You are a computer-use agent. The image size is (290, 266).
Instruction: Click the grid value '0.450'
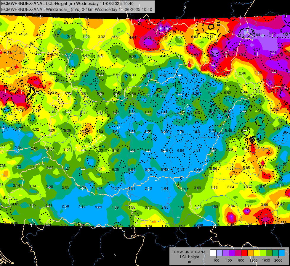[232, 225]
